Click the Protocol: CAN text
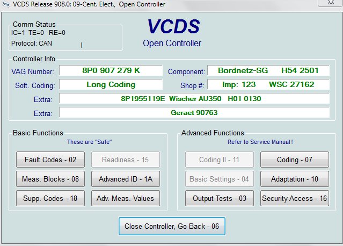The width and height of the screenshot is (343, 246). coord(32,44)
